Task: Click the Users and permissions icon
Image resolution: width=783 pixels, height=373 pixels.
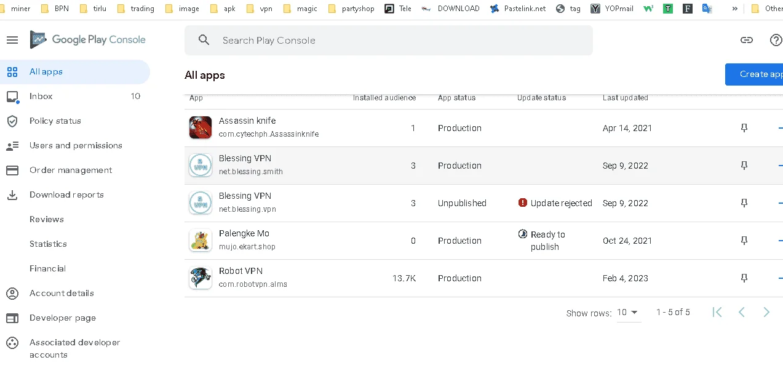Action: [12, 146]
